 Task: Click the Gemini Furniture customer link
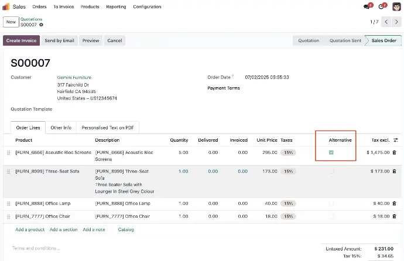(x=74, y=77)
